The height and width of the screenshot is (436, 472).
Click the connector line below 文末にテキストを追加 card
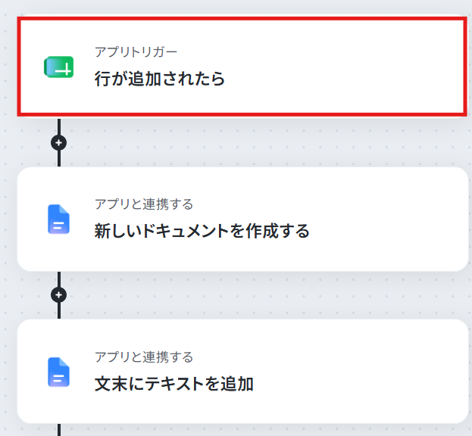tap(59, 430)
